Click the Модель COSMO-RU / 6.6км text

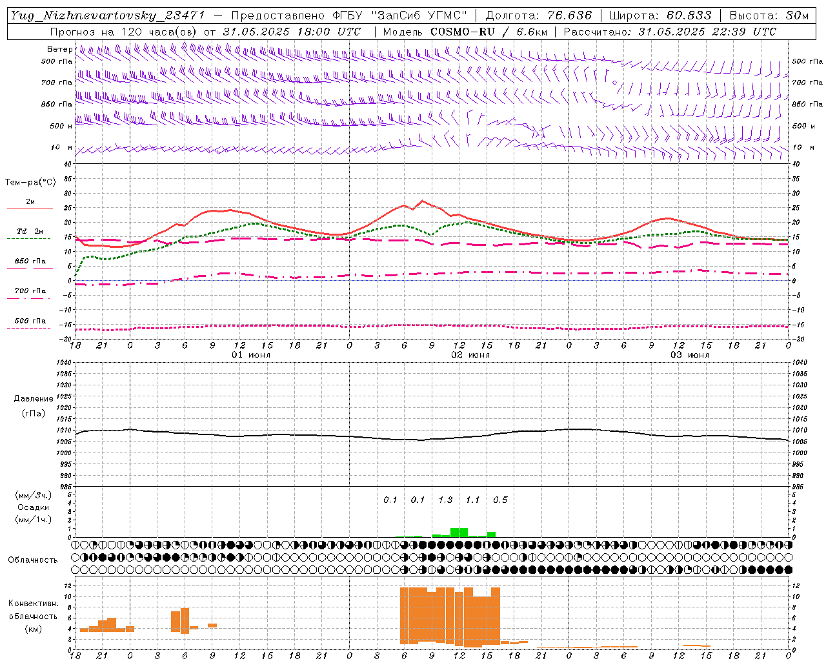[465, 32]
